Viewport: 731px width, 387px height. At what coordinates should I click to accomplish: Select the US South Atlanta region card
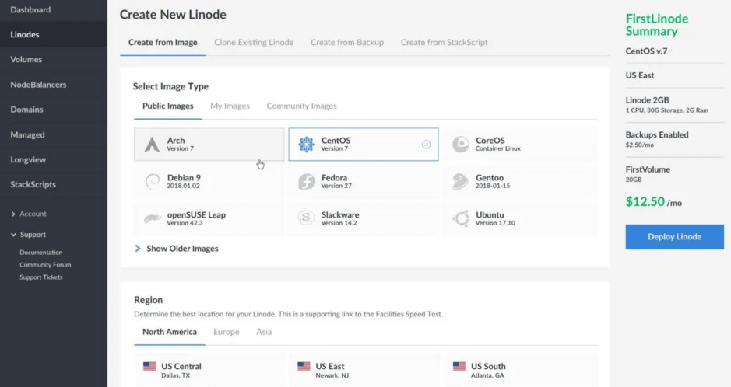point(520,370)
